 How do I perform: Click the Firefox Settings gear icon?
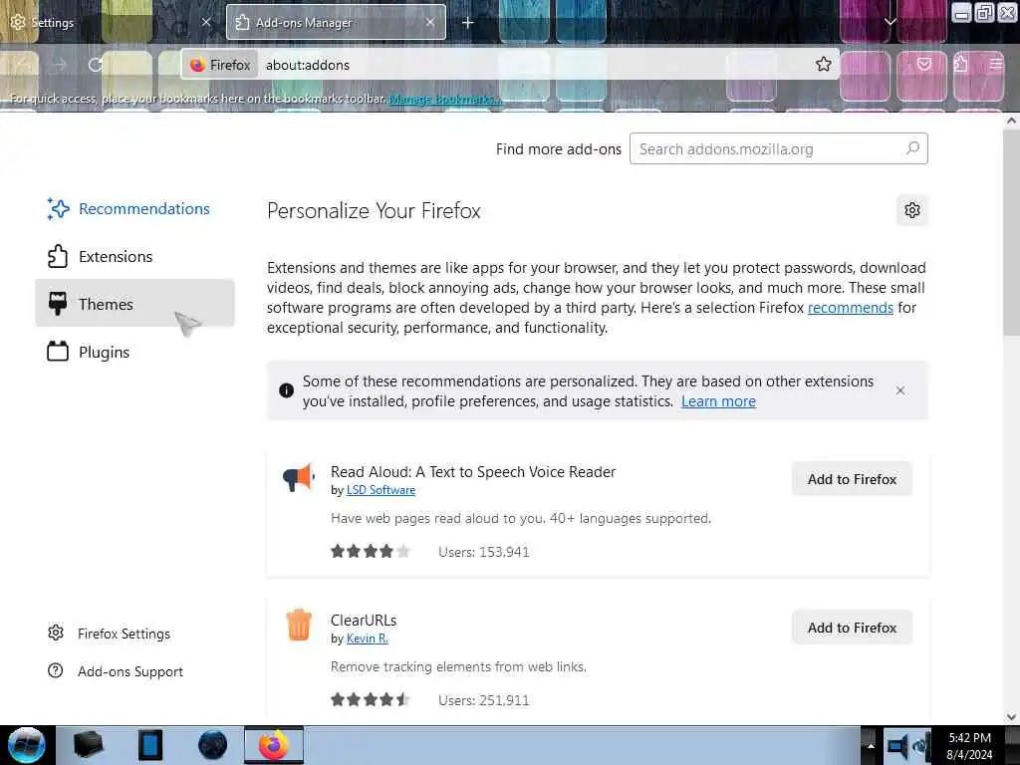tap(56, 633)
